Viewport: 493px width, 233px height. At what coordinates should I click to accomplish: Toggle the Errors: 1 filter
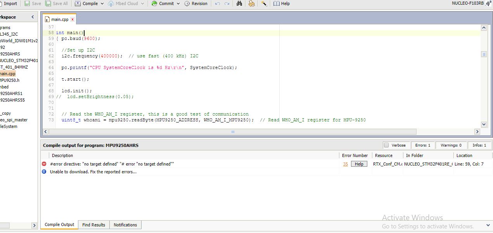click(x=422, y=145)
